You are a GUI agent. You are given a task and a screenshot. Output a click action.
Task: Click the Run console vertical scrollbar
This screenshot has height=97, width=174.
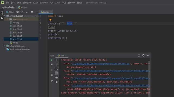[149, 79]
